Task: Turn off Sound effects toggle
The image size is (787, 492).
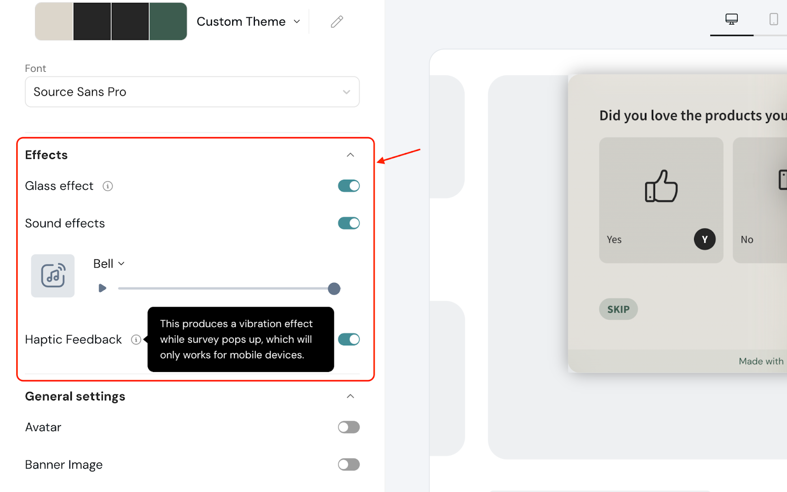Action: click(349, 223)
